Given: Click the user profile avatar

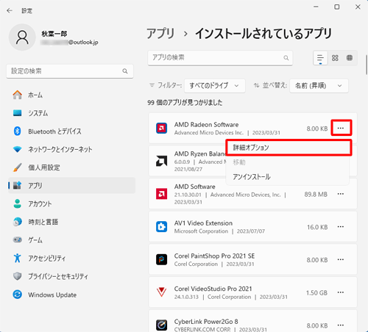Looking at the screenshot, I should click(22, 37).
